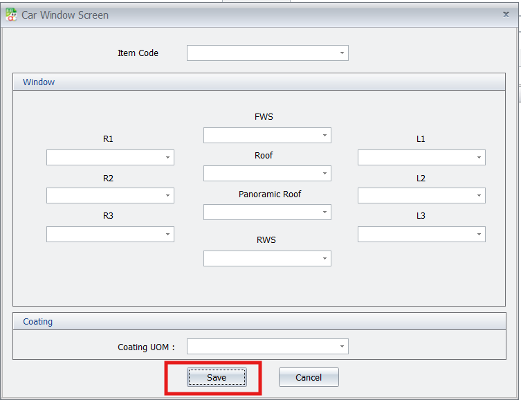
Task: Expand the Panoramic Roof dropdown
Action: click(x=325, y=212)
